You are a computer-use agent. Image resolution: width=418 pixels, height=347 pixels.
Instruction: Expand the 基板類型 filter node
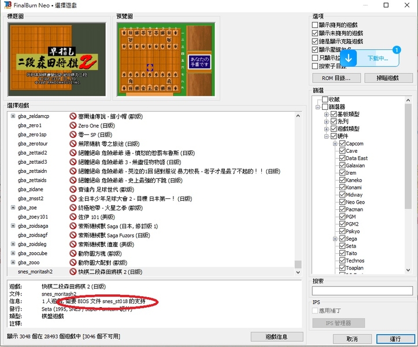point(326,115)
